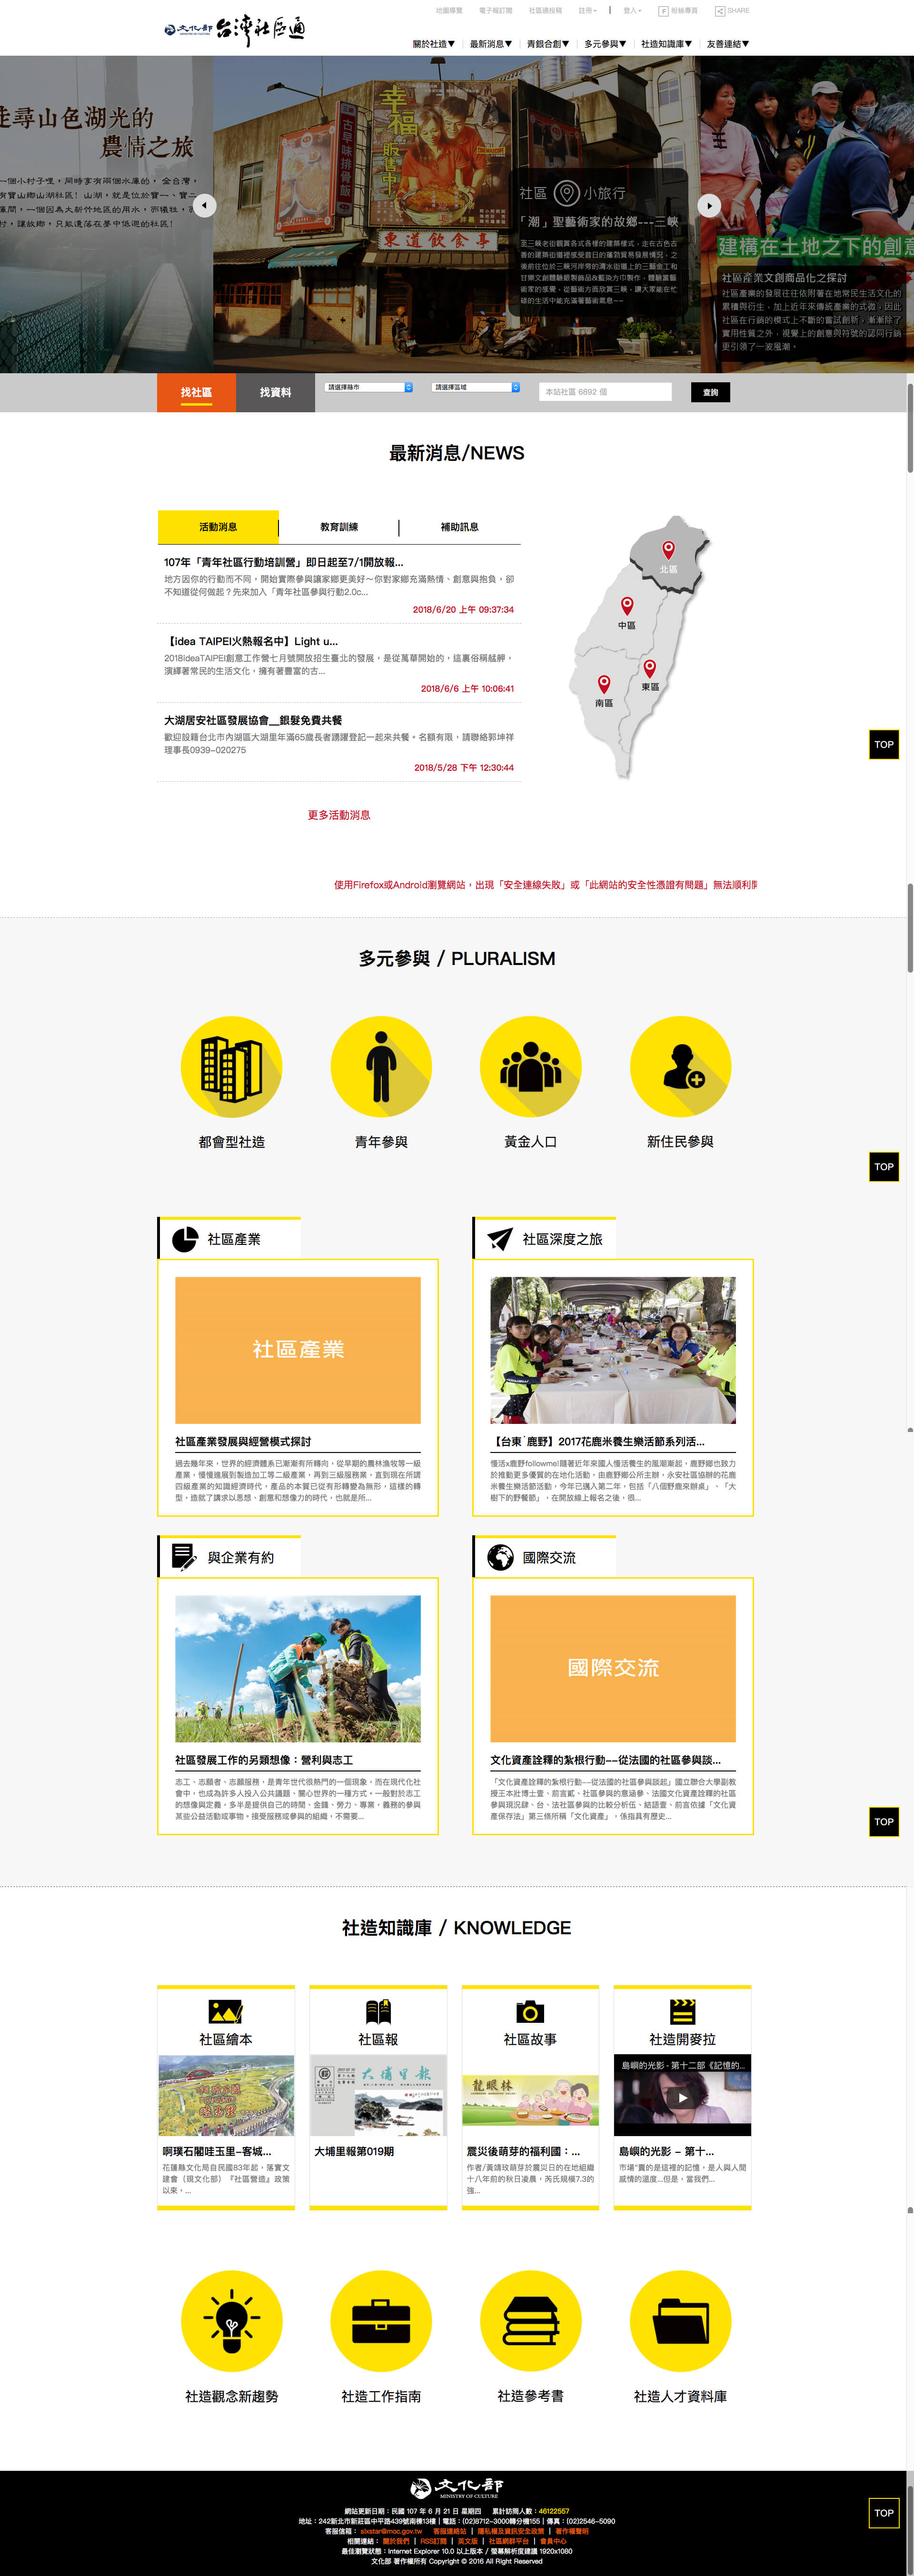Expand the 註冊 dropdown in header

588,11
